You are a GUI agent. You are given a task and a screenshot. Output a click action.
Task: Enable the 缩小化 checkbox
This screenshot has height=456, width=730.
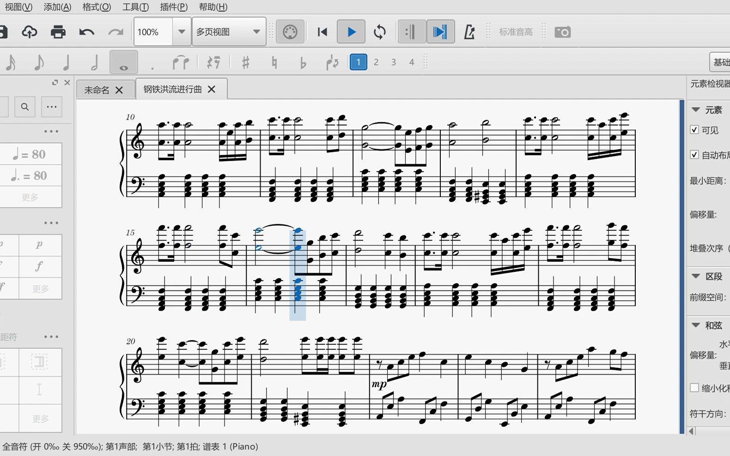694,388
